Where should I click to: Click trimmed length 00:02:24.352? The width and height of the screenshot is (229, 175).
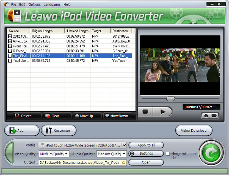click(x=75, y=41)
